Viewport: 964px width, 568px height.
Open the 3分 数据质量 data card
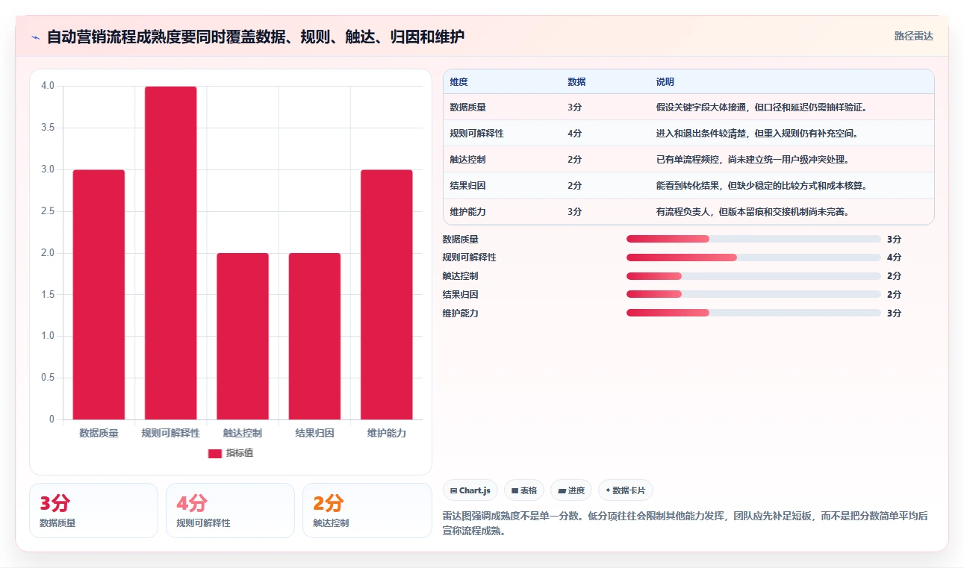[x=93, y=511]
